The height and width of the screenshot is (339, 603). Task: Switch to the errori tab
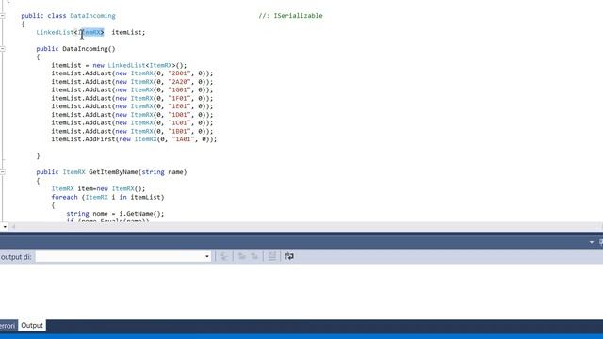coord(8,326)
